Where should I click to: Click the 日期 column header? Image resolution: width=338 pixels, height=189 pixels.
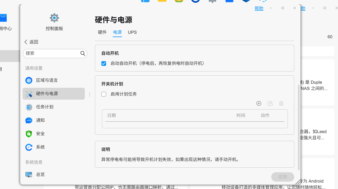(x=111, y=115)
